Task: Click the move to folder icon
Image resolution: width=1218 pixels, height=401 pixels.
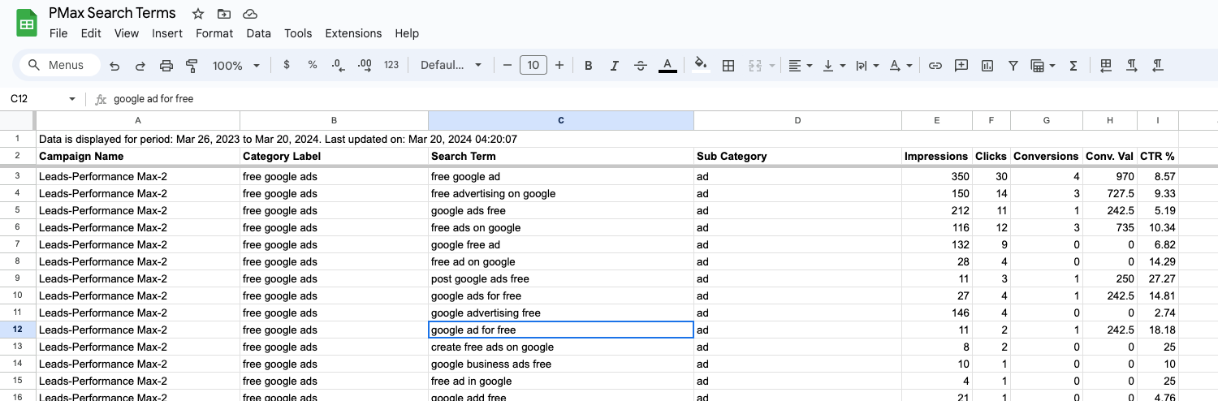Action: click(224, 14)
